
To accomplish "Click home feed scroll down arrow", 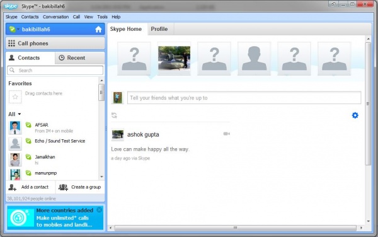I will (368, 221).
